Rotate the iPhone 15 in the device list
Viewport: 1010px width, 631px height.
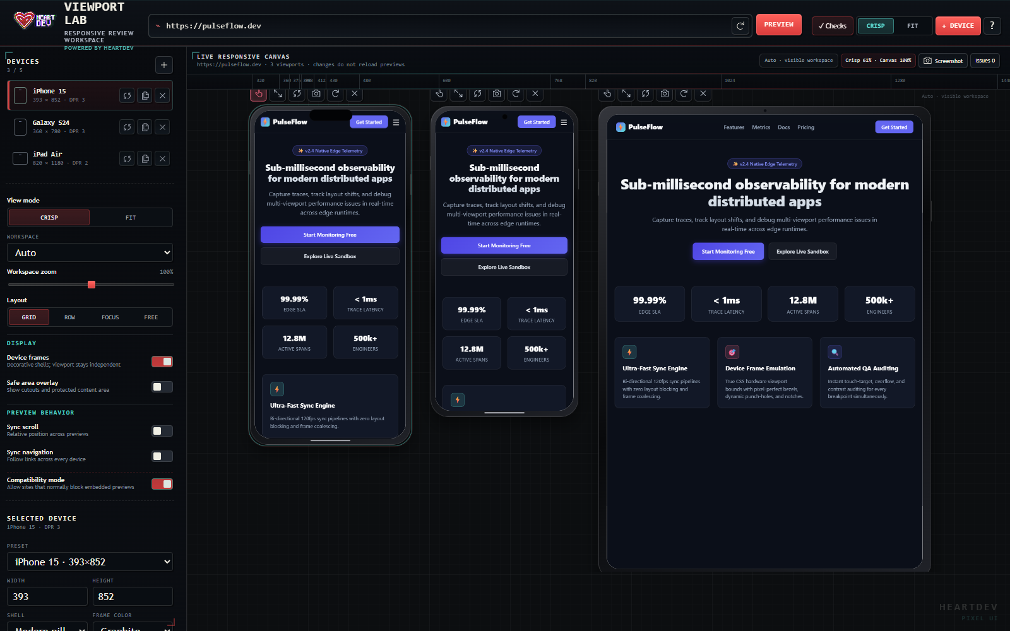click(x=128, y=95)
